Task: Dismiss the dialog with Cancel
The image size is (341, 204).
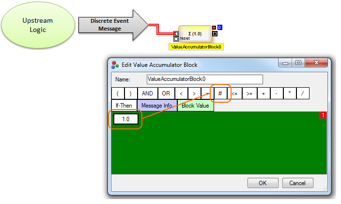Action: 297,183
